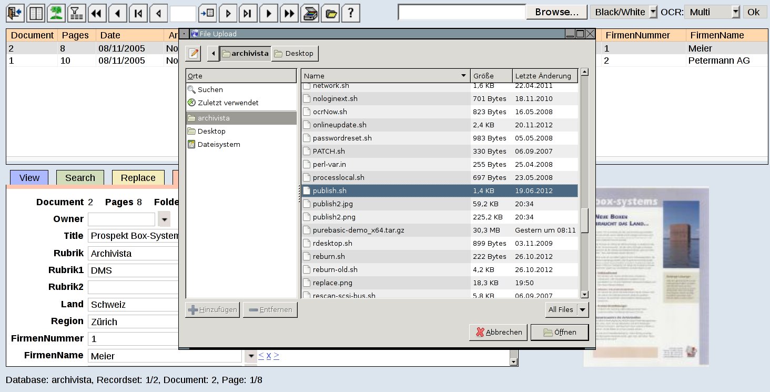The image size is (770, 392).
Task: Click the back arrow beside archivista breadcrumb
Action: [213, 53]
